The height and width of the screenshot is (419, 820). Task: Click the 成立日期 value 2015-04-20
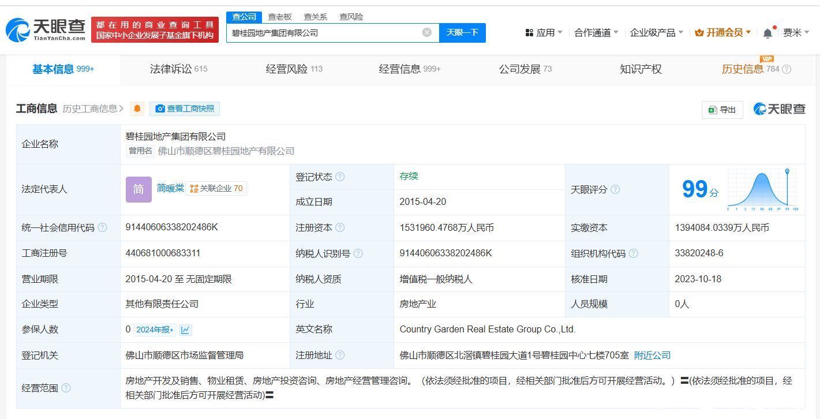click(x=422, y=202)
